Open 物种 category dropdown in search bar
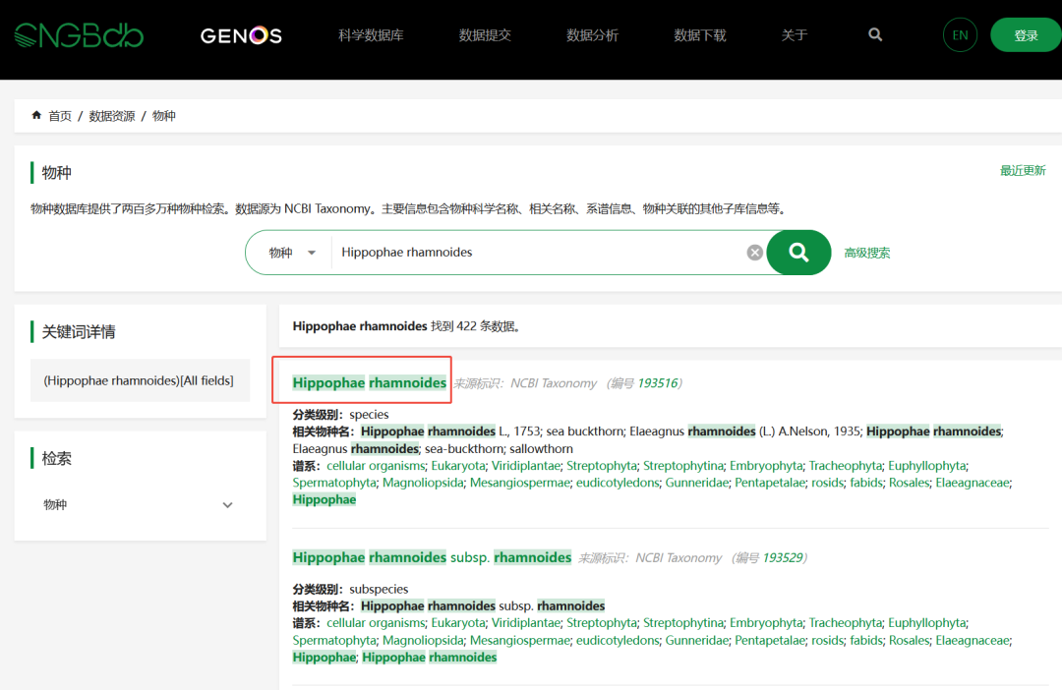The image size is (1062, 690). pos(292,253)
